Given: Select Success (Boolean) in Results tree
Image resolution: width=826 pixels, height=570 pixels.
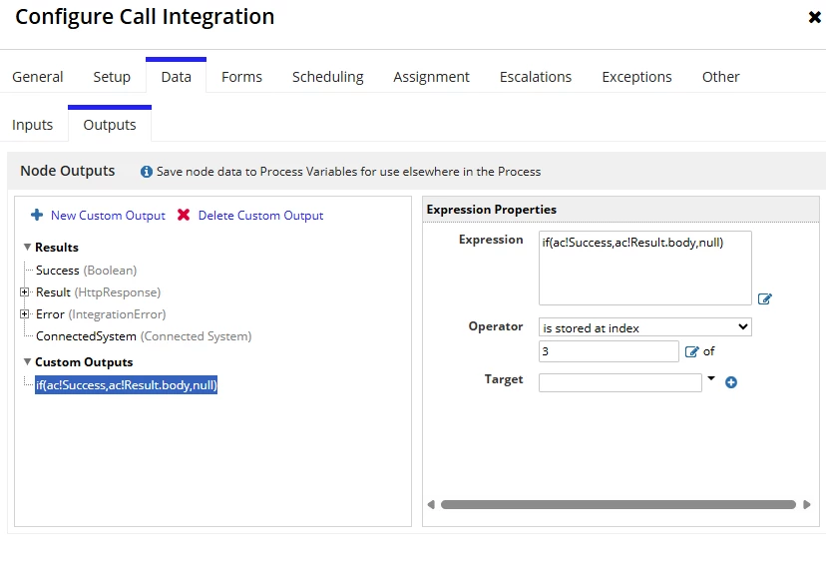Looking at the screenshot, I should coord(87,271).
